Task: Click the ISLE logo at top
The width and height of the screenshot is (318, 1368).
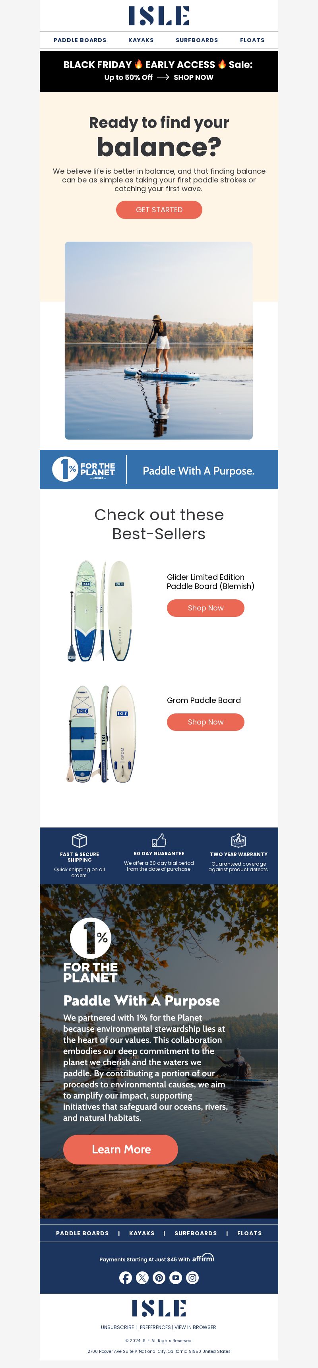Action: pyautogui.click(x=159, y=16)
